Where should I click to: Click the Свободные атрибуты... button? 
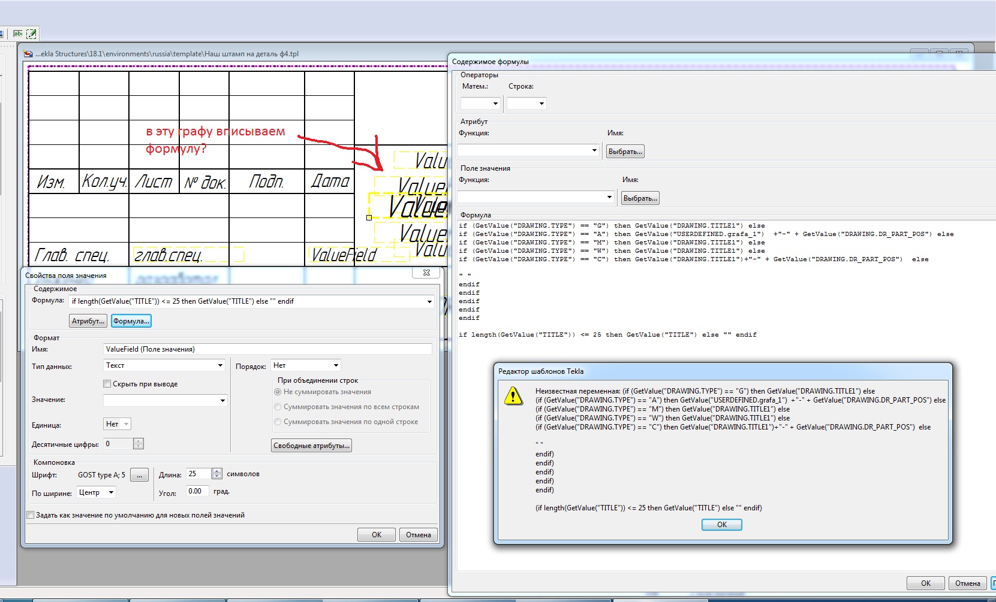(x=311, y=446)
